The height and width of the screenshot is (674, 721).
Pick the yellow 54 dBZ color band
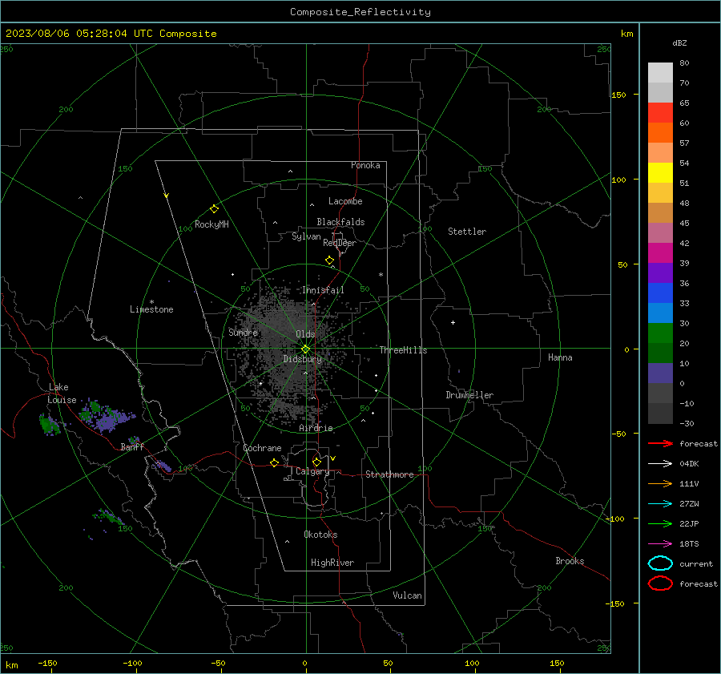(x=660, y=172)
